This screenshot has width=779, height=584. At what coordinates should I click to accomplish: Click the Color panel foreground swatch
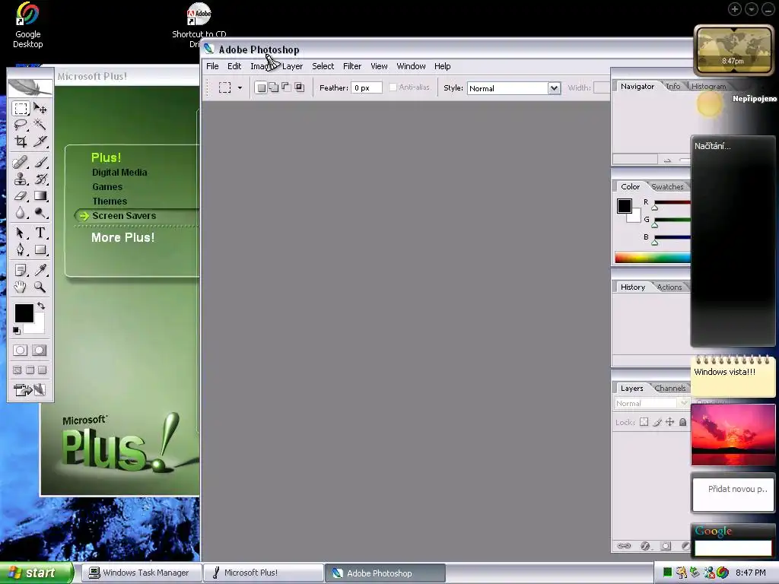tap(625, 205)
